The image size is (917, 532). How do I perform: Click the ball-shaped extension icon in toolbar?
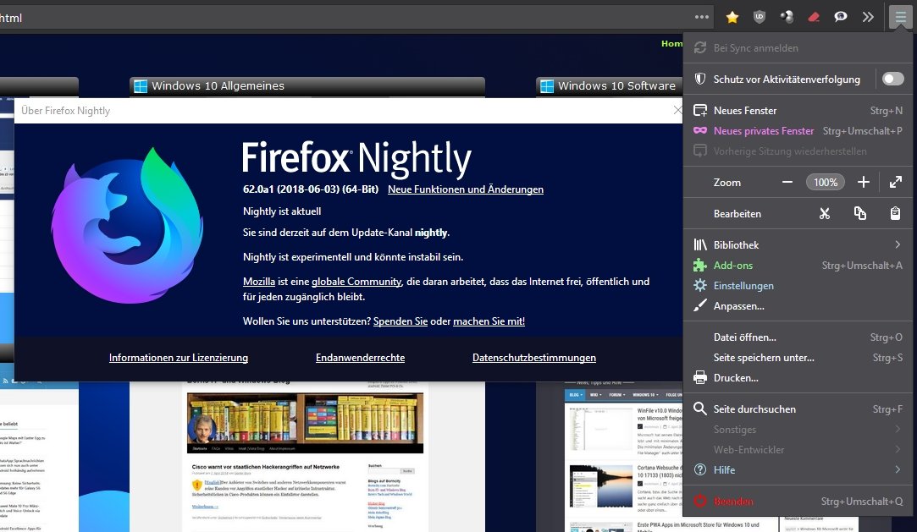click(787, 17)
